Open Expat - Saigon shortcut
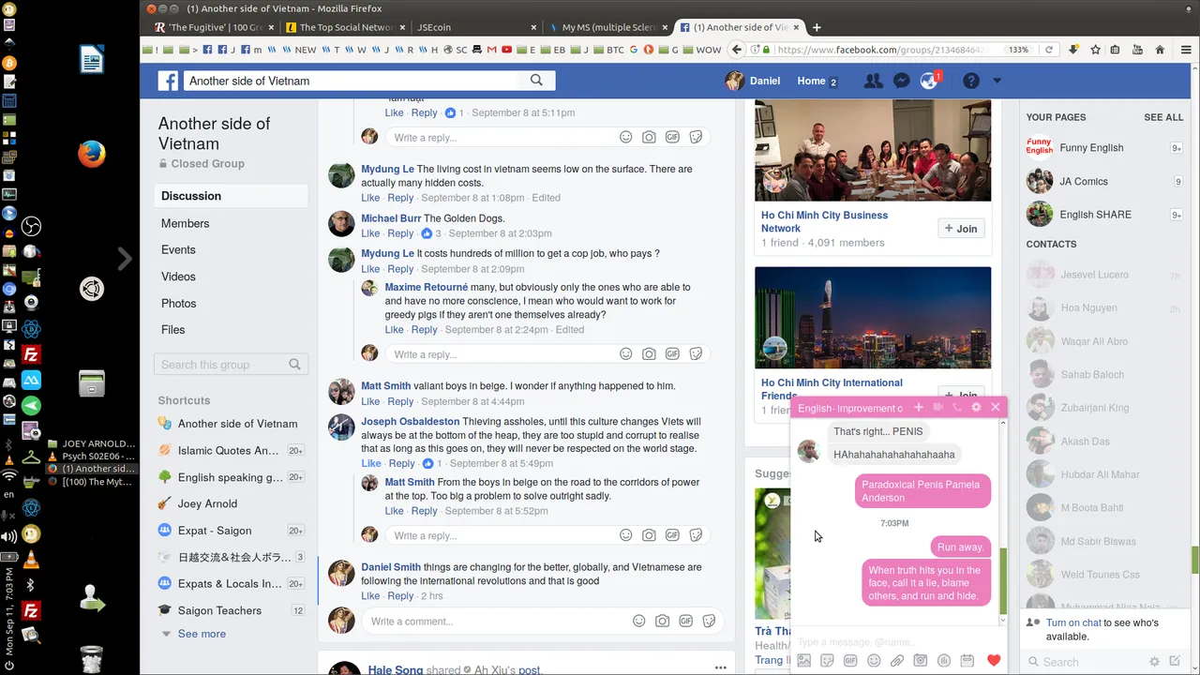 tap(215, 531)
